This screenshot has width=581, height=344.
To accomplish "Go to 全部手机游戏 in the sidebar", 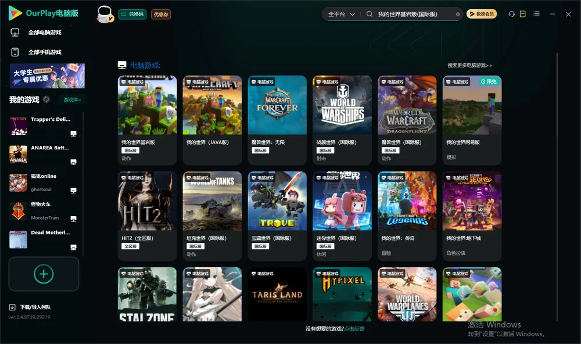I will (x=36, y=52).
